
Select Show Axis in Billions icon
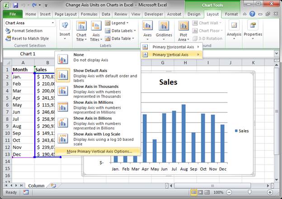click(x=63, y=123)
